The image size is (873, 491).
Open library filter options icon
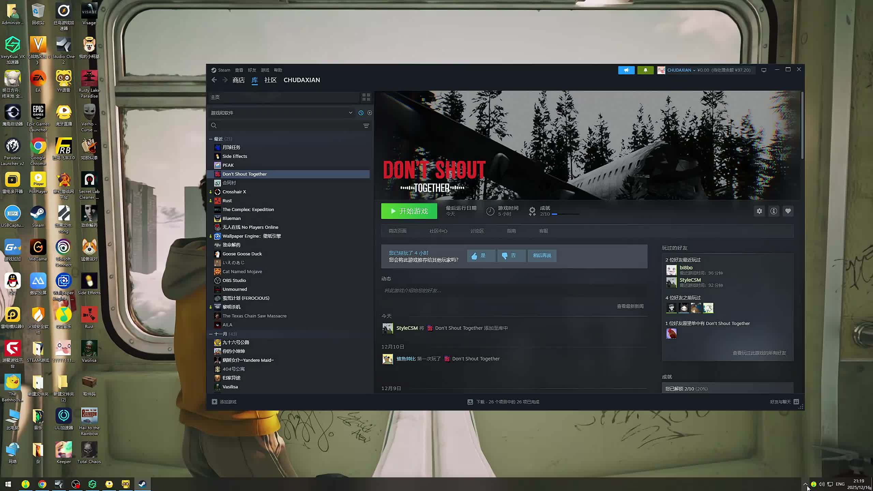tap(366, 126)
